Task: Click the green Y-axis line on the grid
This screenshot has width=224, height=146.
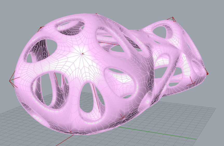Action: tap(157, 133)
